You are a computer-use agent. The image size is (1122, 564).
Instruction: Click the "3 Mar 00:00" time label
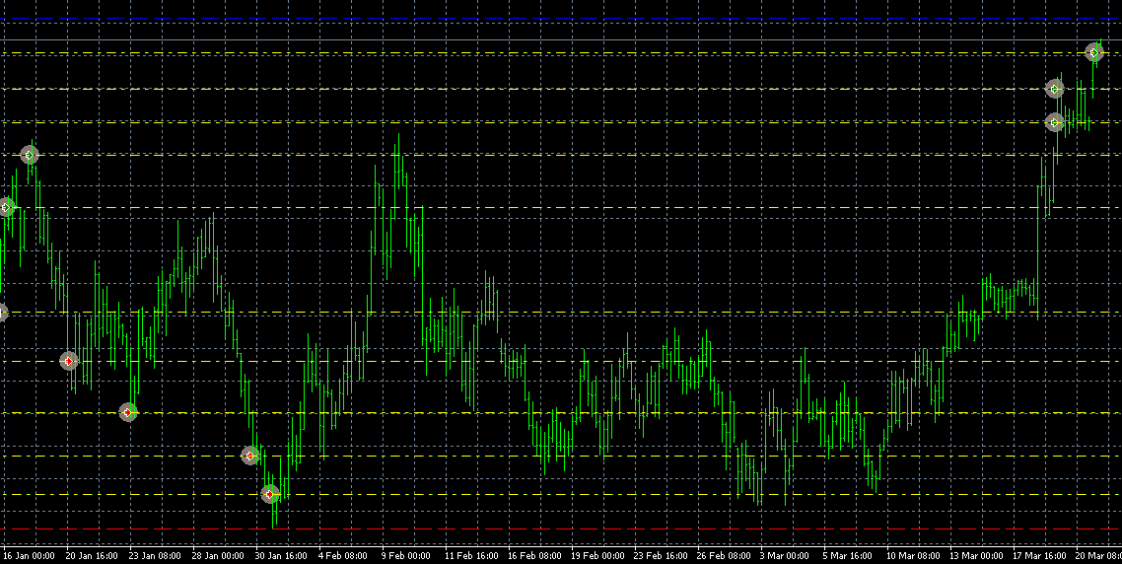(x=784, y=556)
